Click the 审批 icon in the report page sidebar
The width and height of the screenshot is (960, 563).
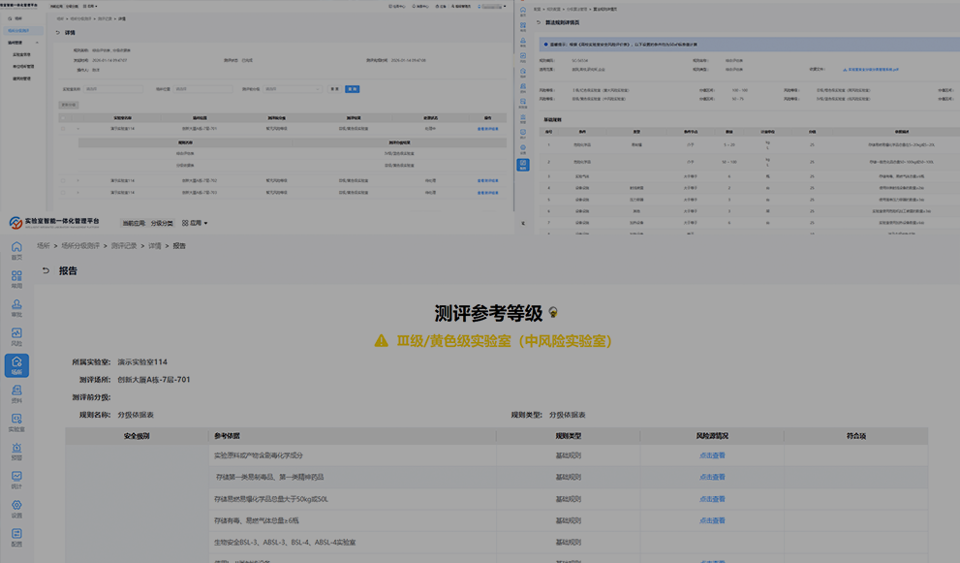pyautogui.click(x=16, y=307)
